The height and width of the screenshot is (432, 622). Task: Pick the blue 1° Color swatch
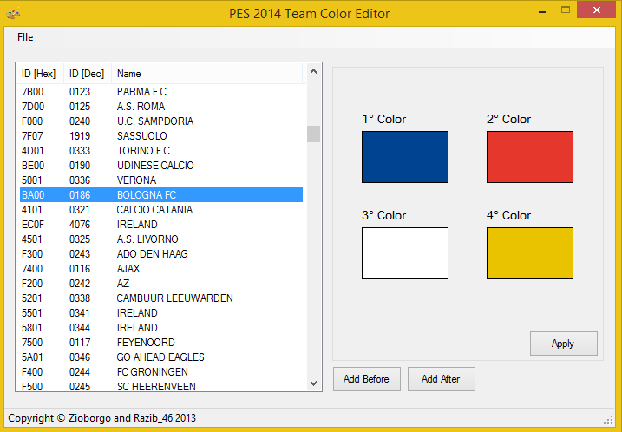point(405,157)
